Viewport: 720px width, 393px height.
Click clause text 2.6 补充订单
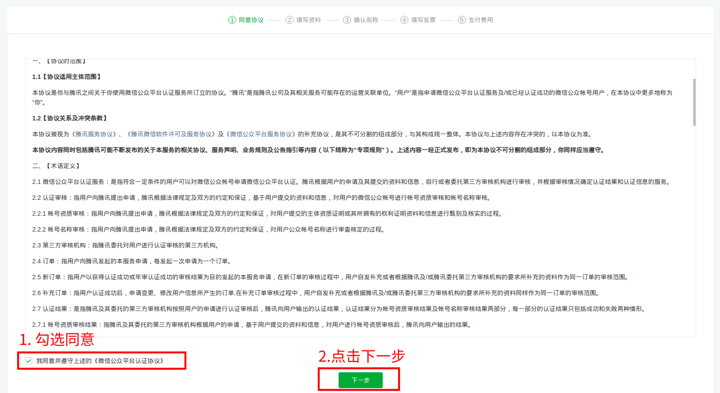[316, 293]
